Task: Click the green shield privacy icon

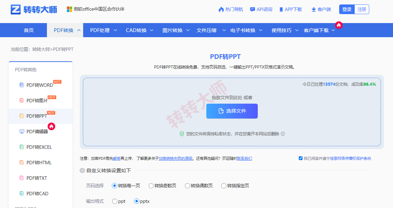Action: coord(182,134)
